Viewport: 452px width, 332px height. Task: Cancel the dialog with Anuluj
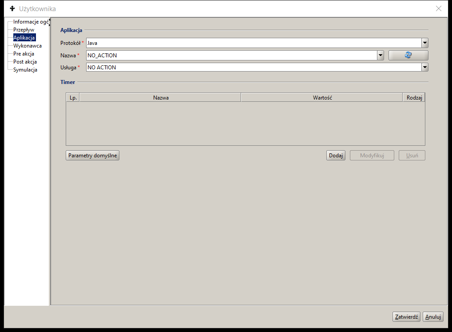point(433,317)
